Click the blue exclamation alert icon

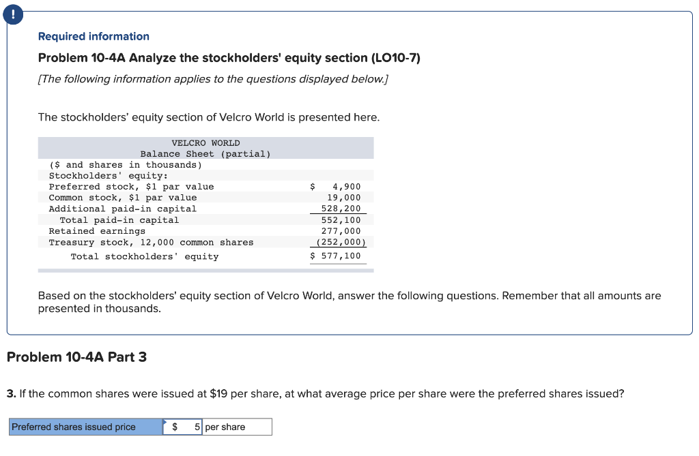click(x=13, y=14)
